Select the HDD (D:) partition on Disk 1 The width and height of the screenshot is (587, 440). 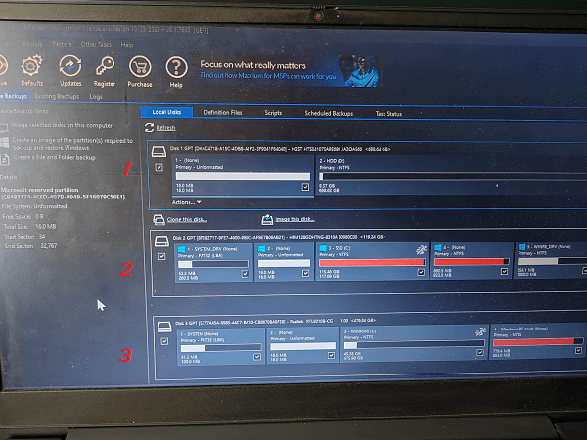[x=451, y=175]
